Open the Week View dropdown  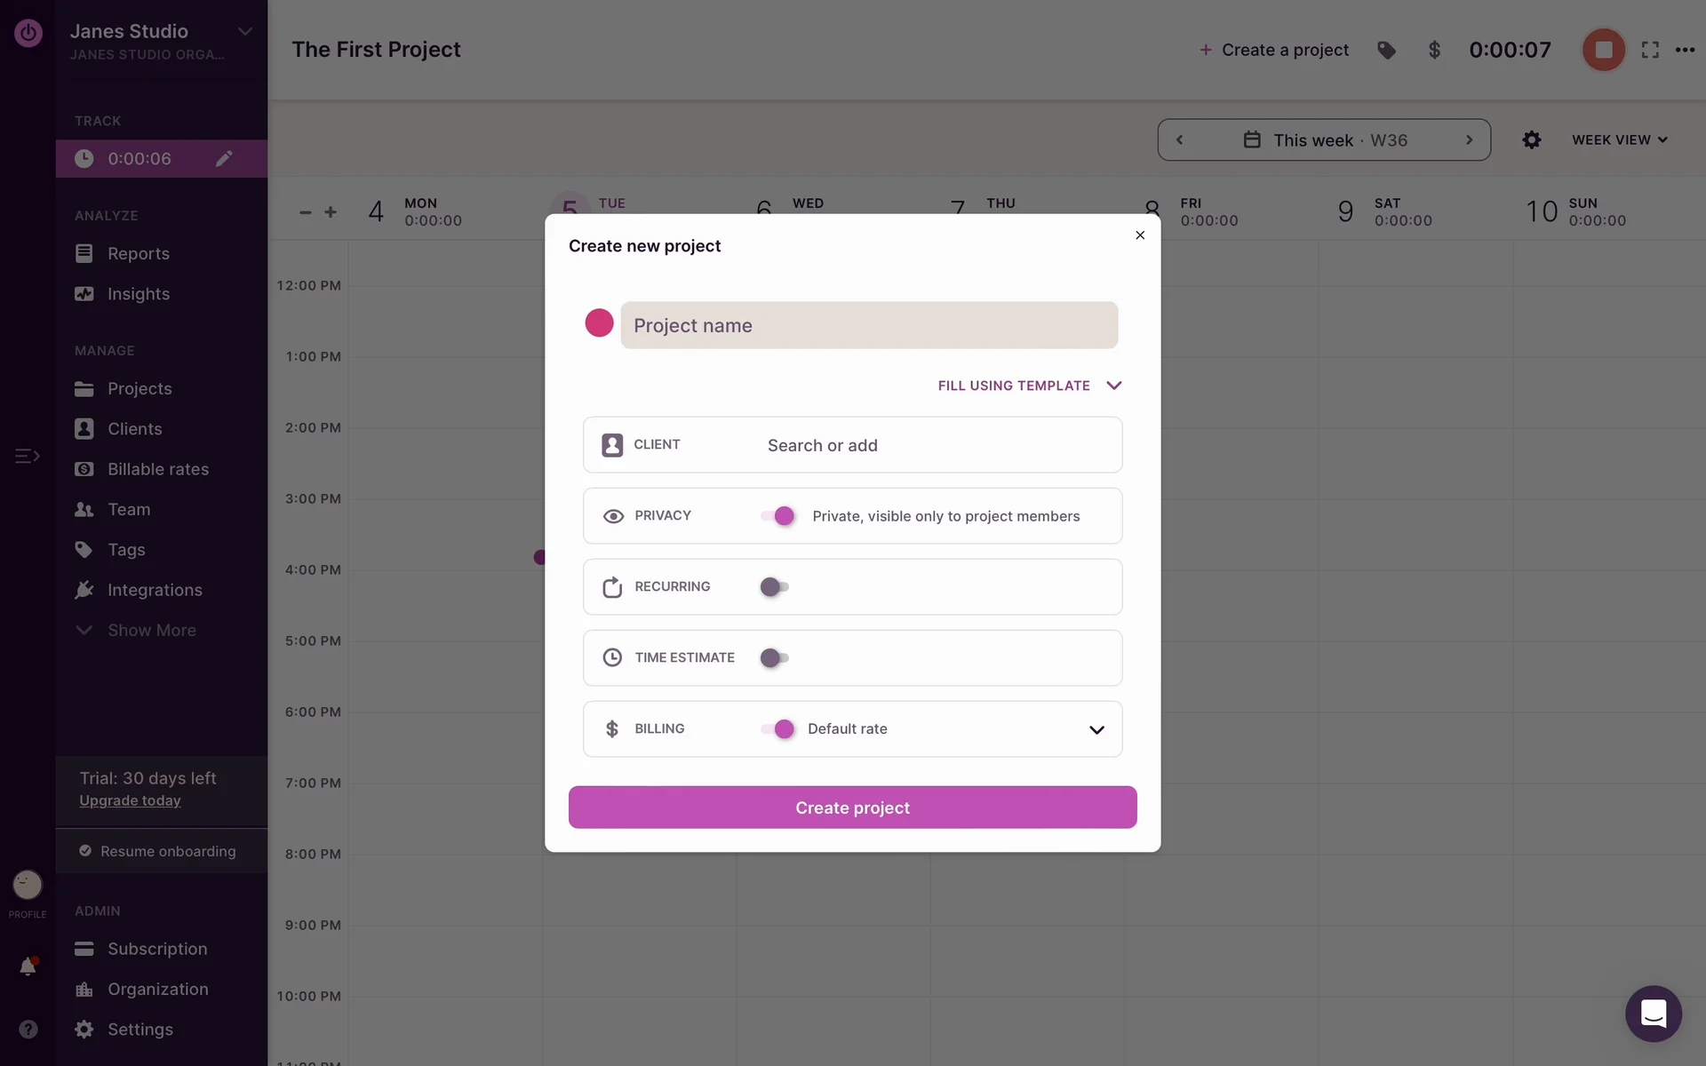pos(1619,140)
